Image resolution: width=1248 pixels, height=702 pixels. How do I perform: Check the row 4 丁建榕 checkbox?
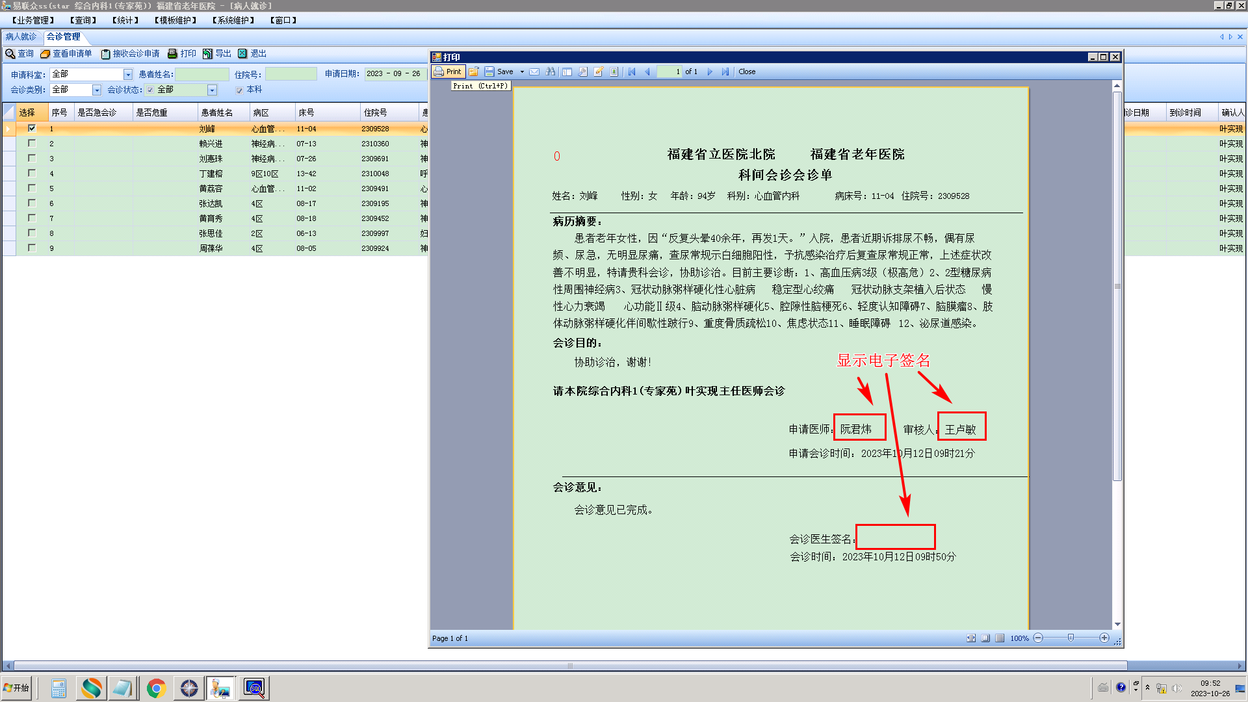pyautogui.click(x=32, y=173)
